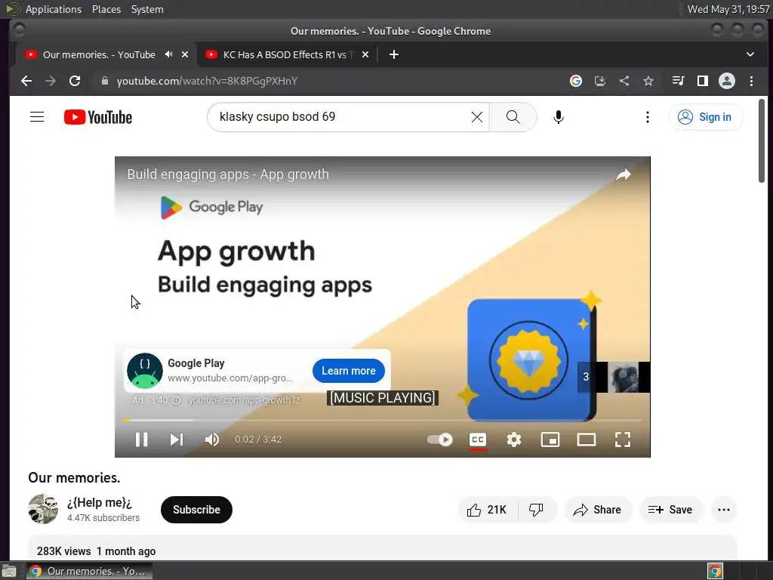Open the Google lens icon in address bar
This screenshot has height=580, width=773.
pyautogui.click(x=576, y=81)
